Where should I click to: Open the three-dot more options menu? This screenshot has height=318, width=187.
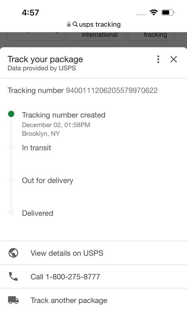(158, 59)
